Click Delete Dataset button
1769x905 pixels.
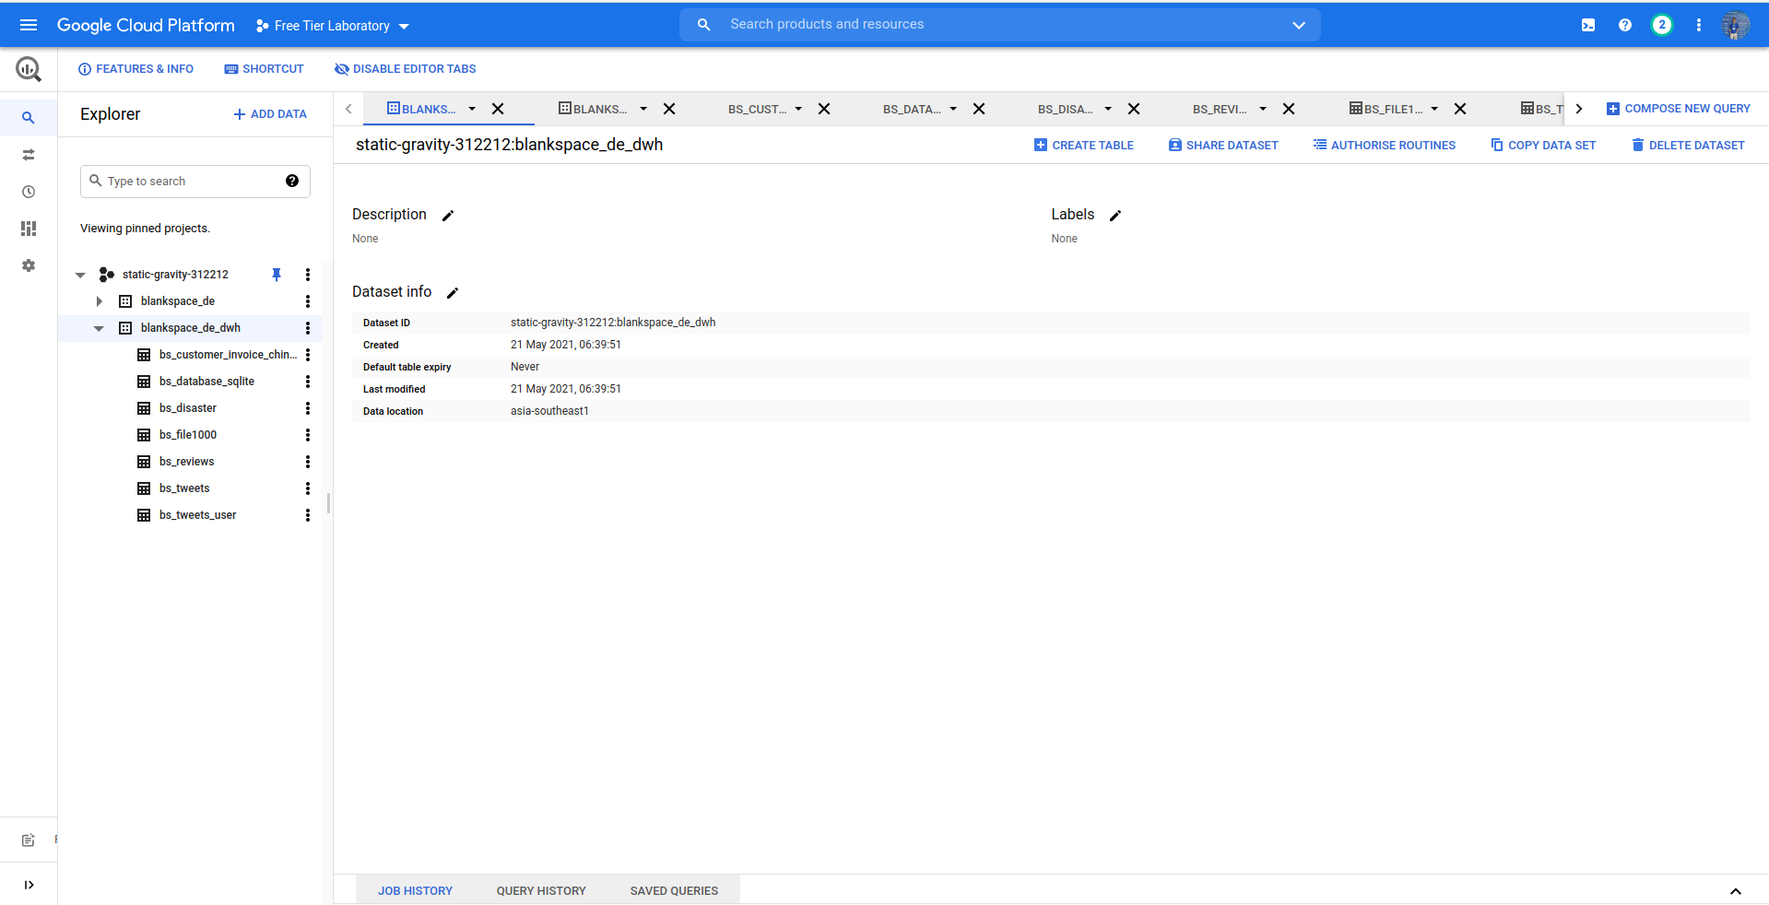pos(1688,146)
